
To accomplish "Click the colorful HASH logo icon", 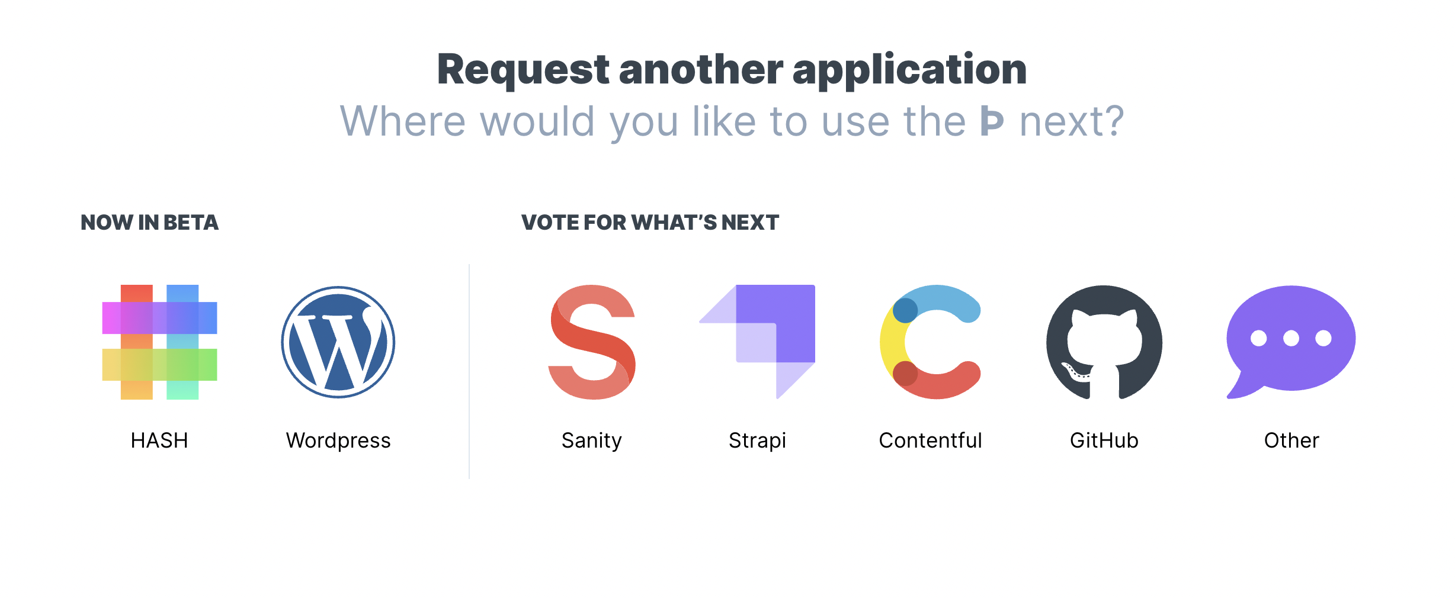I will point(159,342).
